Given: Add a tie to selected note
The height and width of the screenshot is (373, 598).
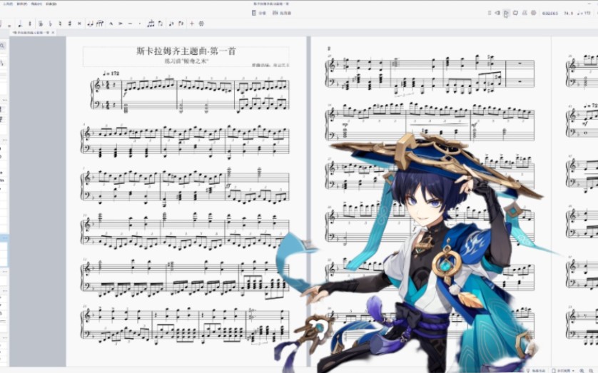Looking at the screenshot, I should (91, 24).
